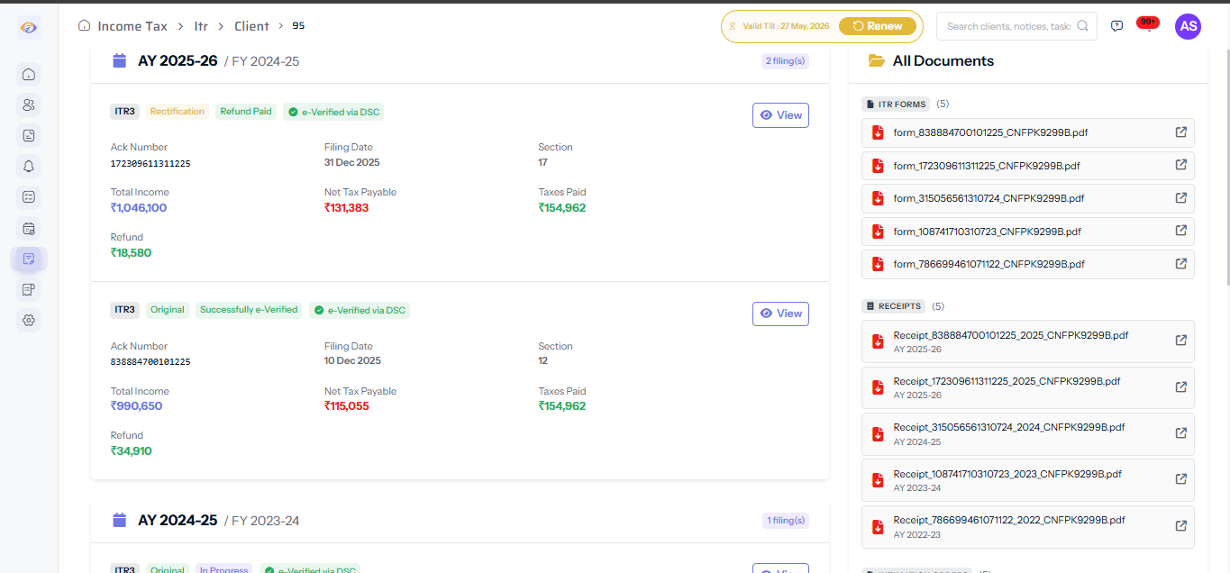Click Net Tax Payable ₹131,383
The height and width of the screenshot is (573, 1230).
pyautogui.click(x=347, y=208)
